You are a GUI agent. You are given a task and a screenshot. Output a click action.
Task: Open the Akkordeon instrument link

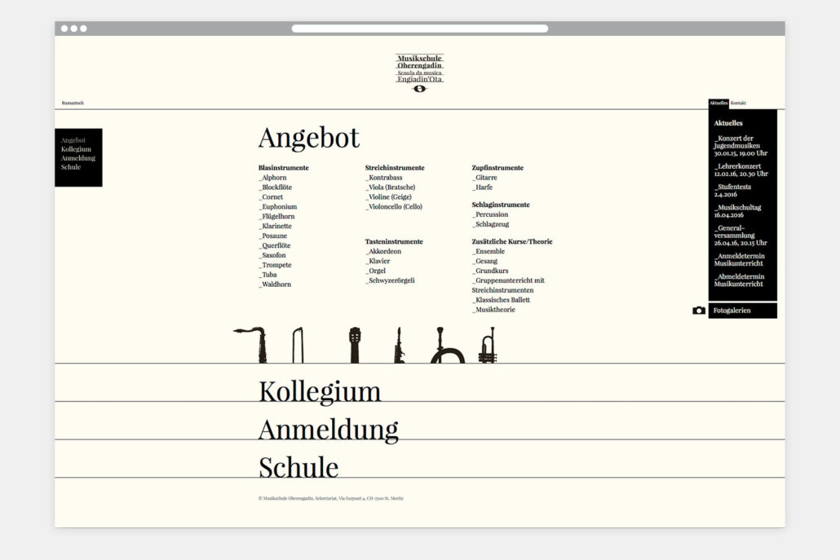[383, 252]
